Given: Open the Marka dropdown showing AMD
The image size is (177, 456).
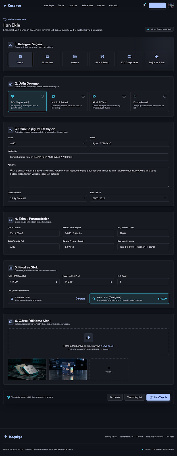Looking at the screenshot, I should tap(47, 143).
